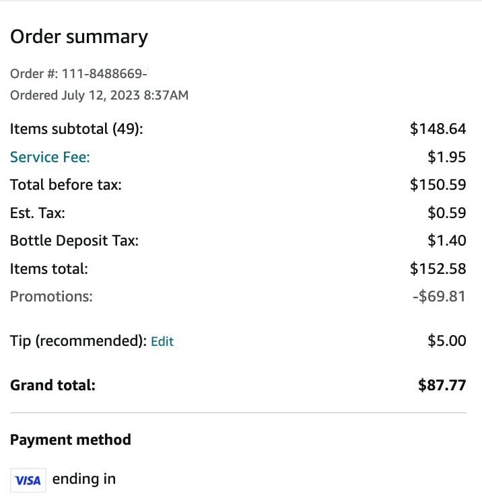Click the $150.59 pre-tax total
The height and width of the screenshot is (502, 482).
pos(438,185)
